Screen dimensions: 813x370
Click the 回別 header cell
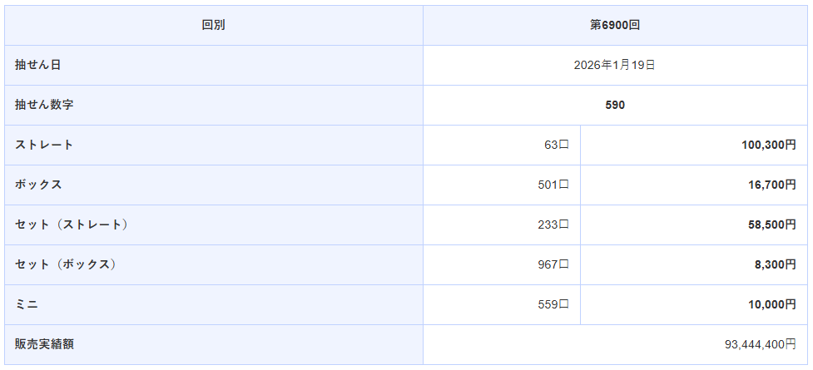[213, 25]
